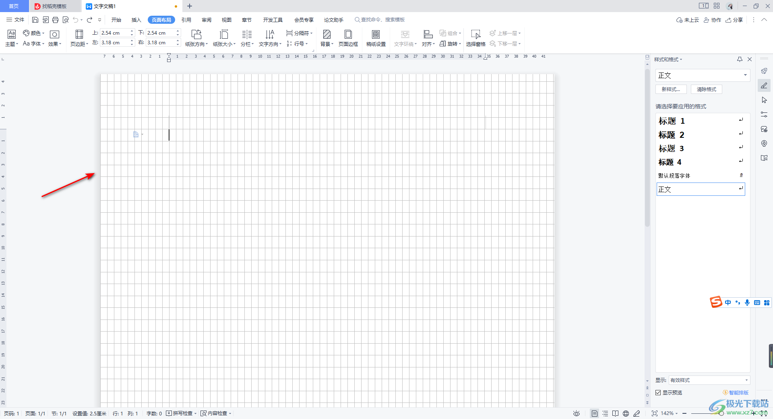The height and width of the screenshot is (419, 773).
Task: Click the fit page icon beside zoom percentage
Action: (654, 413)
